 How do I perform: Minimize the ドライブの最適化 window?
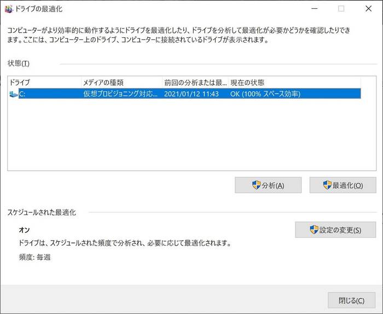[315, 9]
